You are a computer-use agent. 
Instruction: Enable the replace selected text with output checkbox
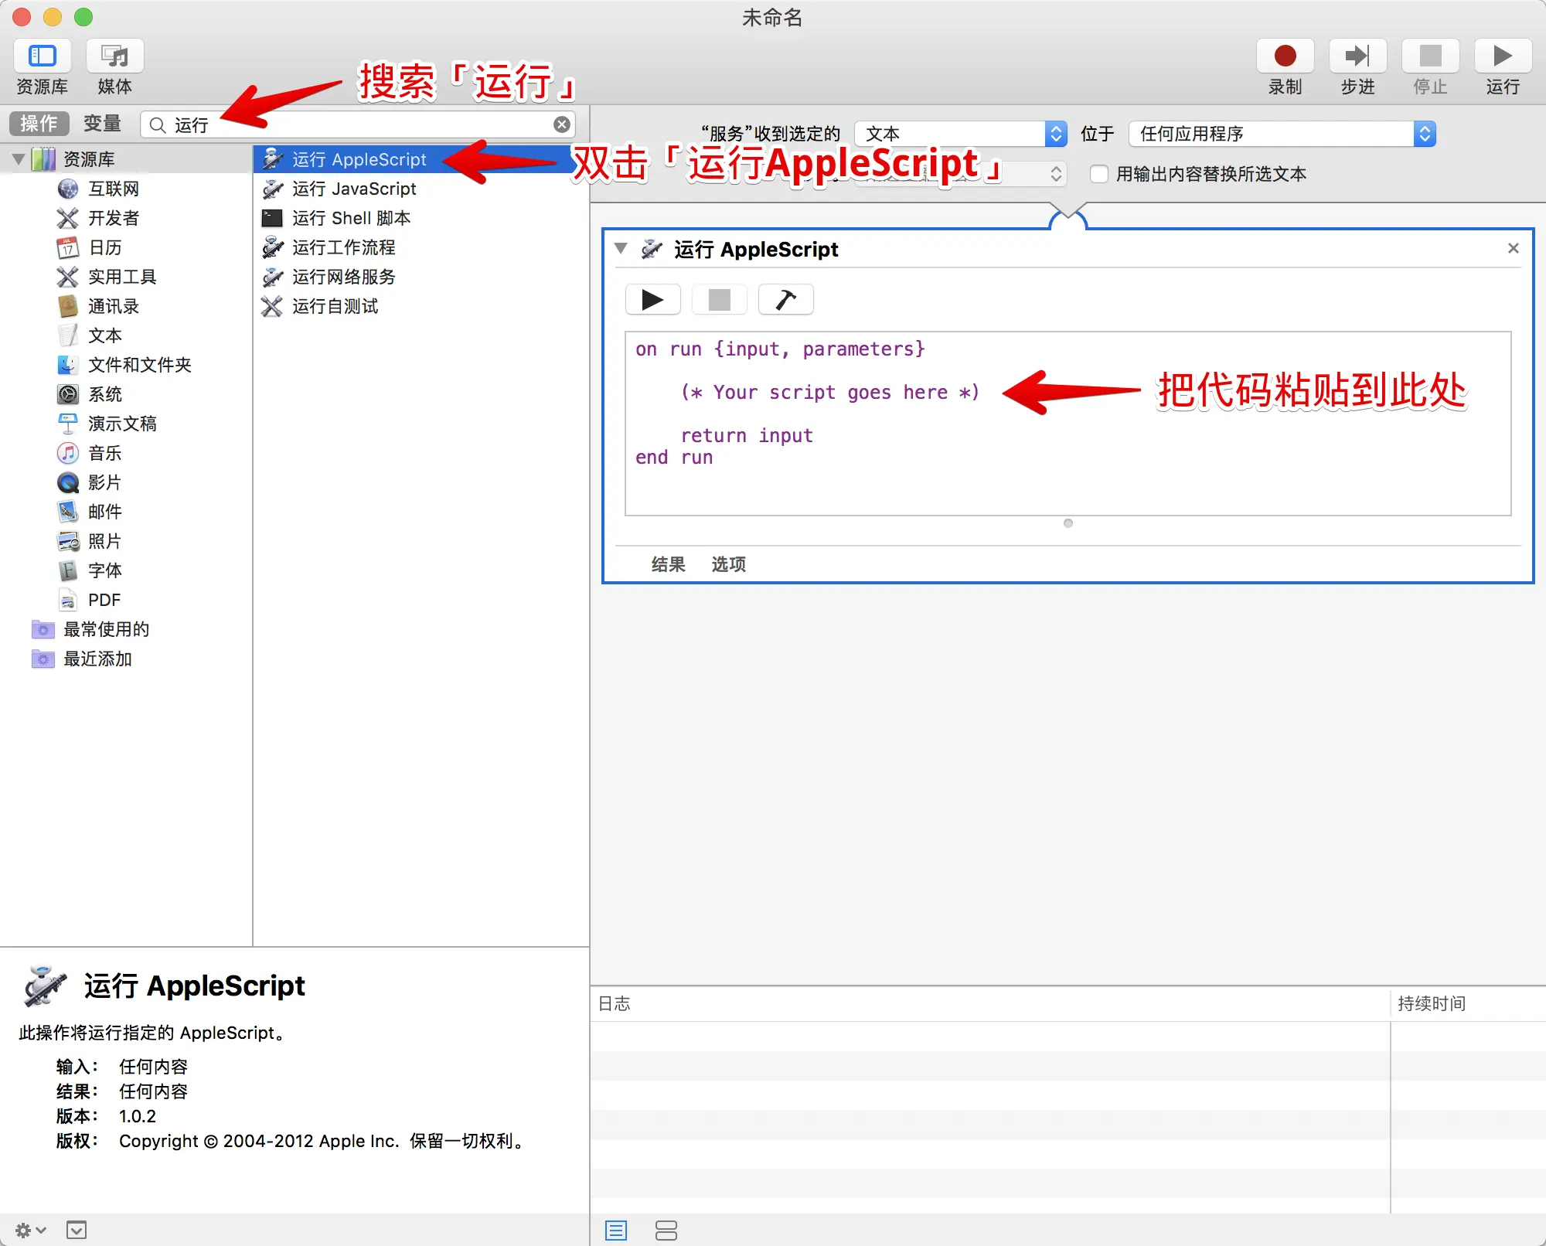(1098, 174)
